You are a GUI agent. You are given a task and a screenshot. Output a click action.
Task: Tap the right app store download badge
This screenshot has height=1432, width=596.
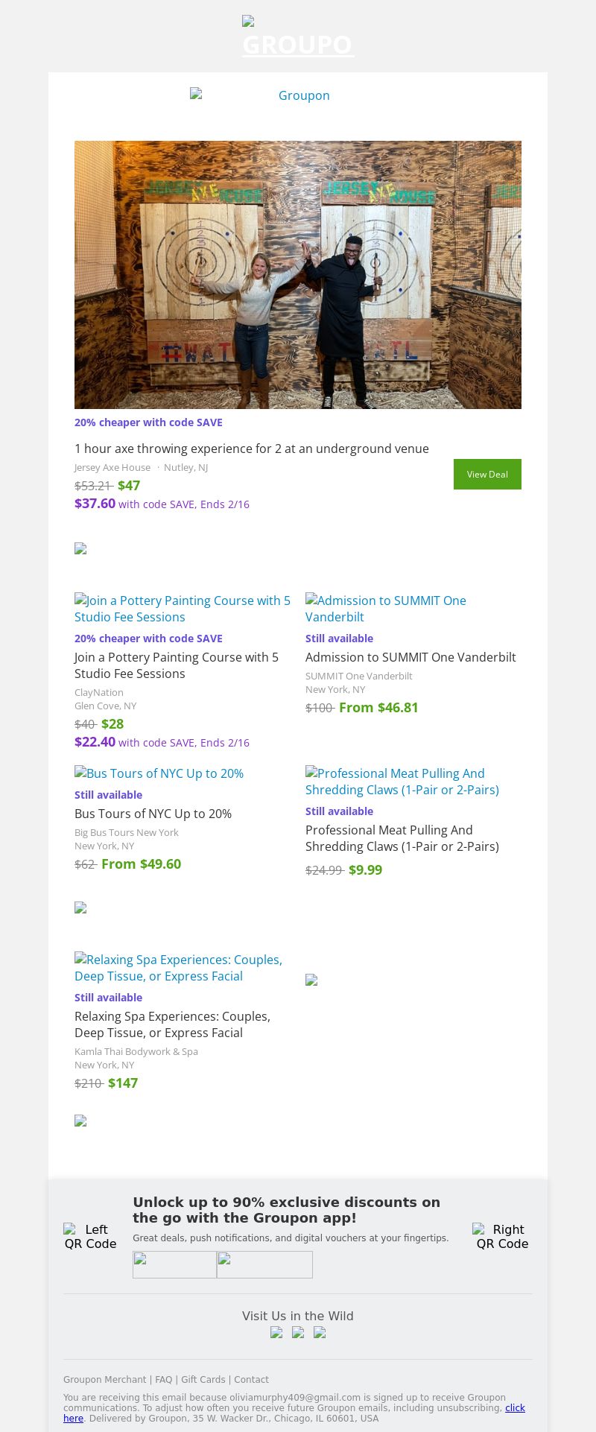264,1265
